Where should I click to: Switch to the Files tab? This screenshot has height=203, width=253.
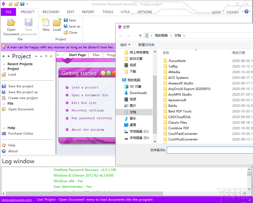coord(96,55)
